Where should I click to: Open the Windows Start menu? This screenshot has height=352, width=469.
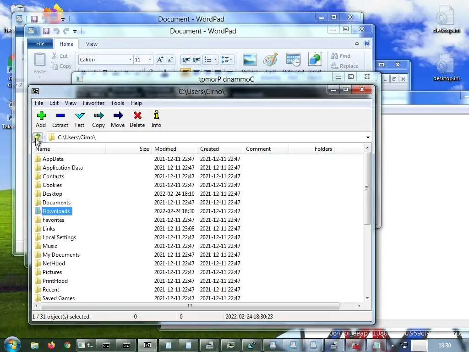click(x=12, y=344)
